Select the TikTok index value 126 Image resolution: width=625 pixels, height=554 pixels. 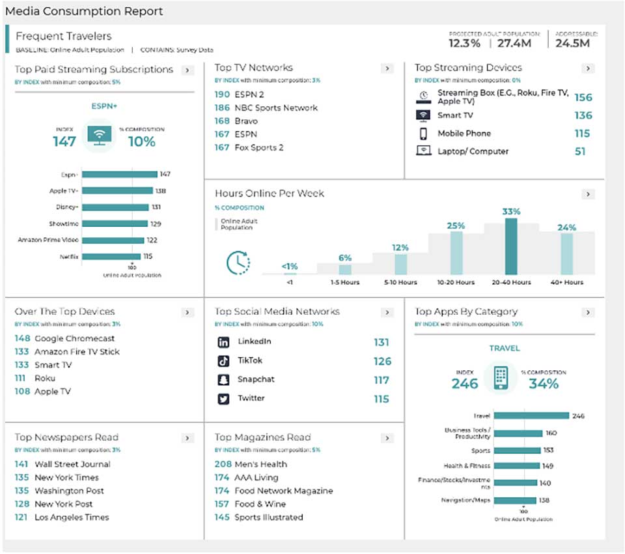coord(382,361)
